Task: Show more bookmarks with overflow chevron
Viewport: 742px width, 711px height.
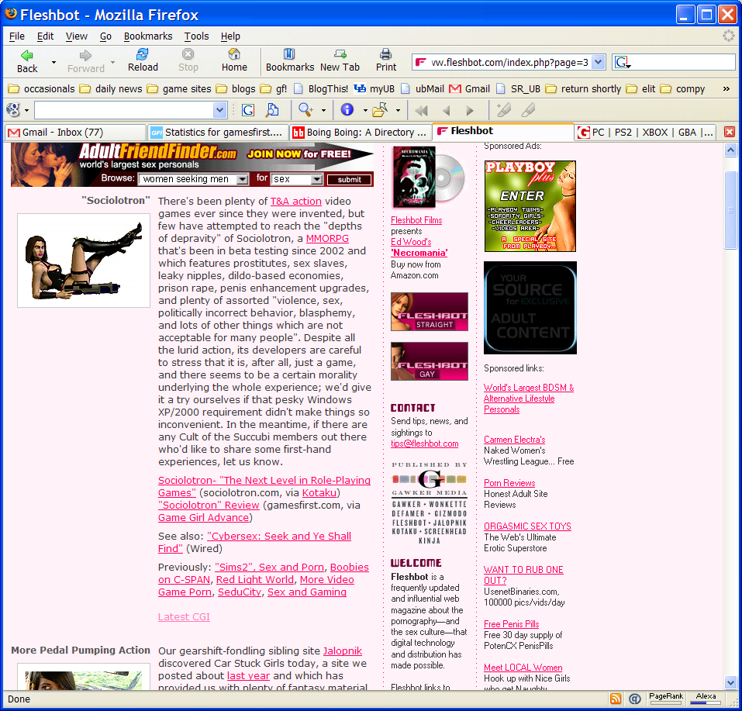Action: [726, 88]
